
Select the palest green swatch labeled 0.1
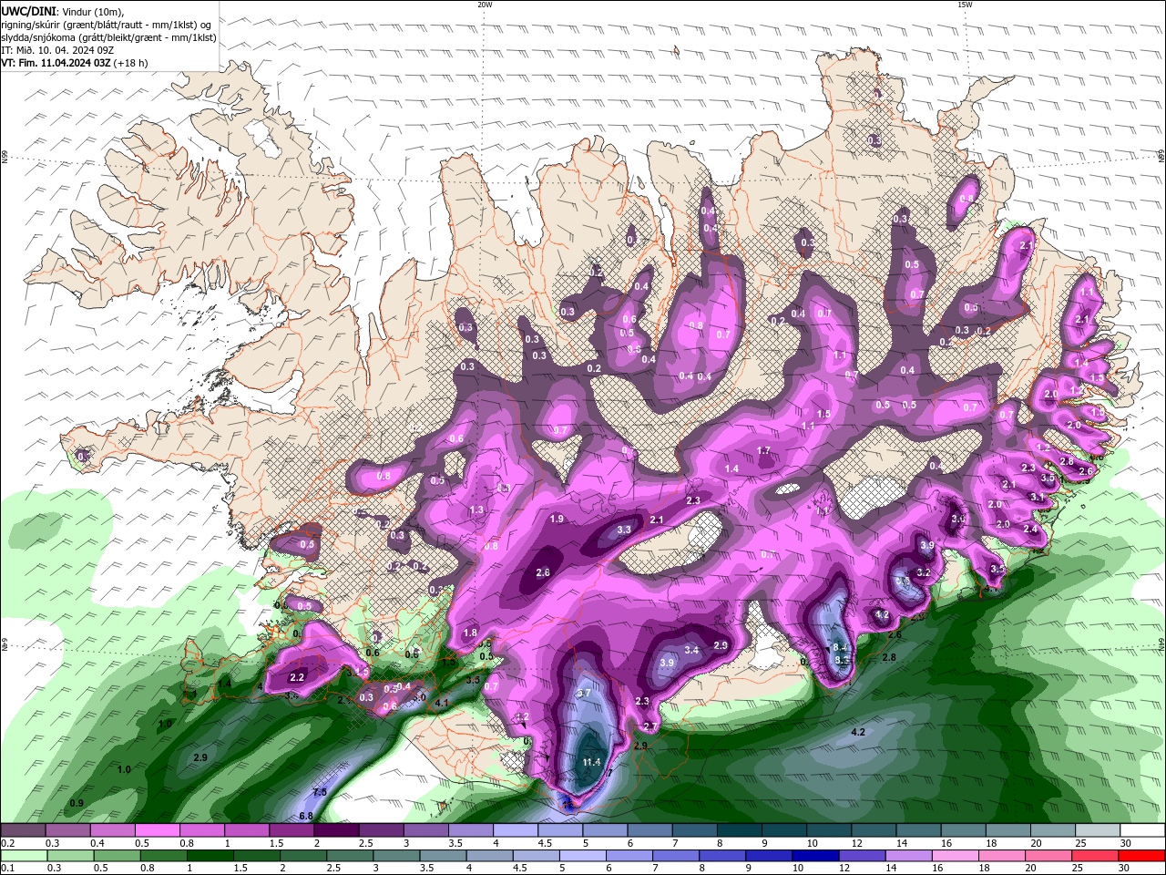(x=23, y=856)
